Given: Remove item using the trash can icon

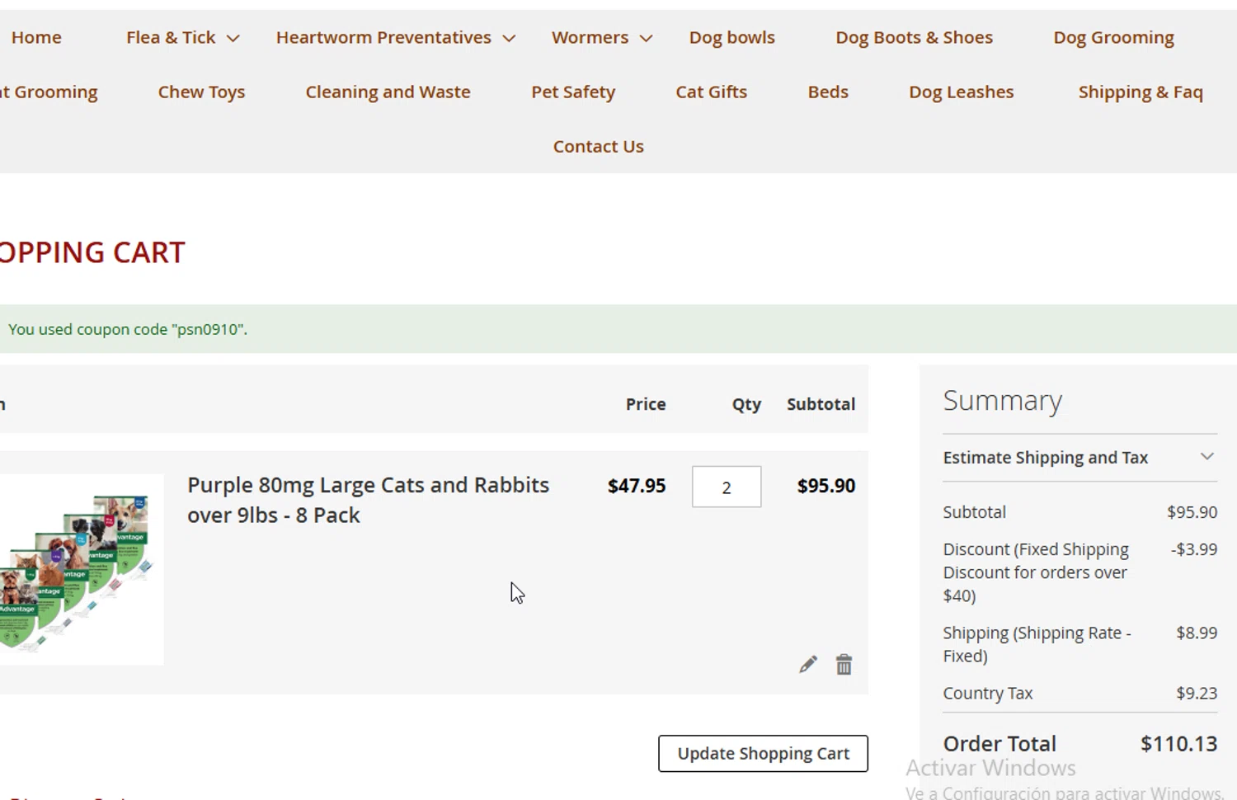Looking at the screenshot, I should pos(844,665).
